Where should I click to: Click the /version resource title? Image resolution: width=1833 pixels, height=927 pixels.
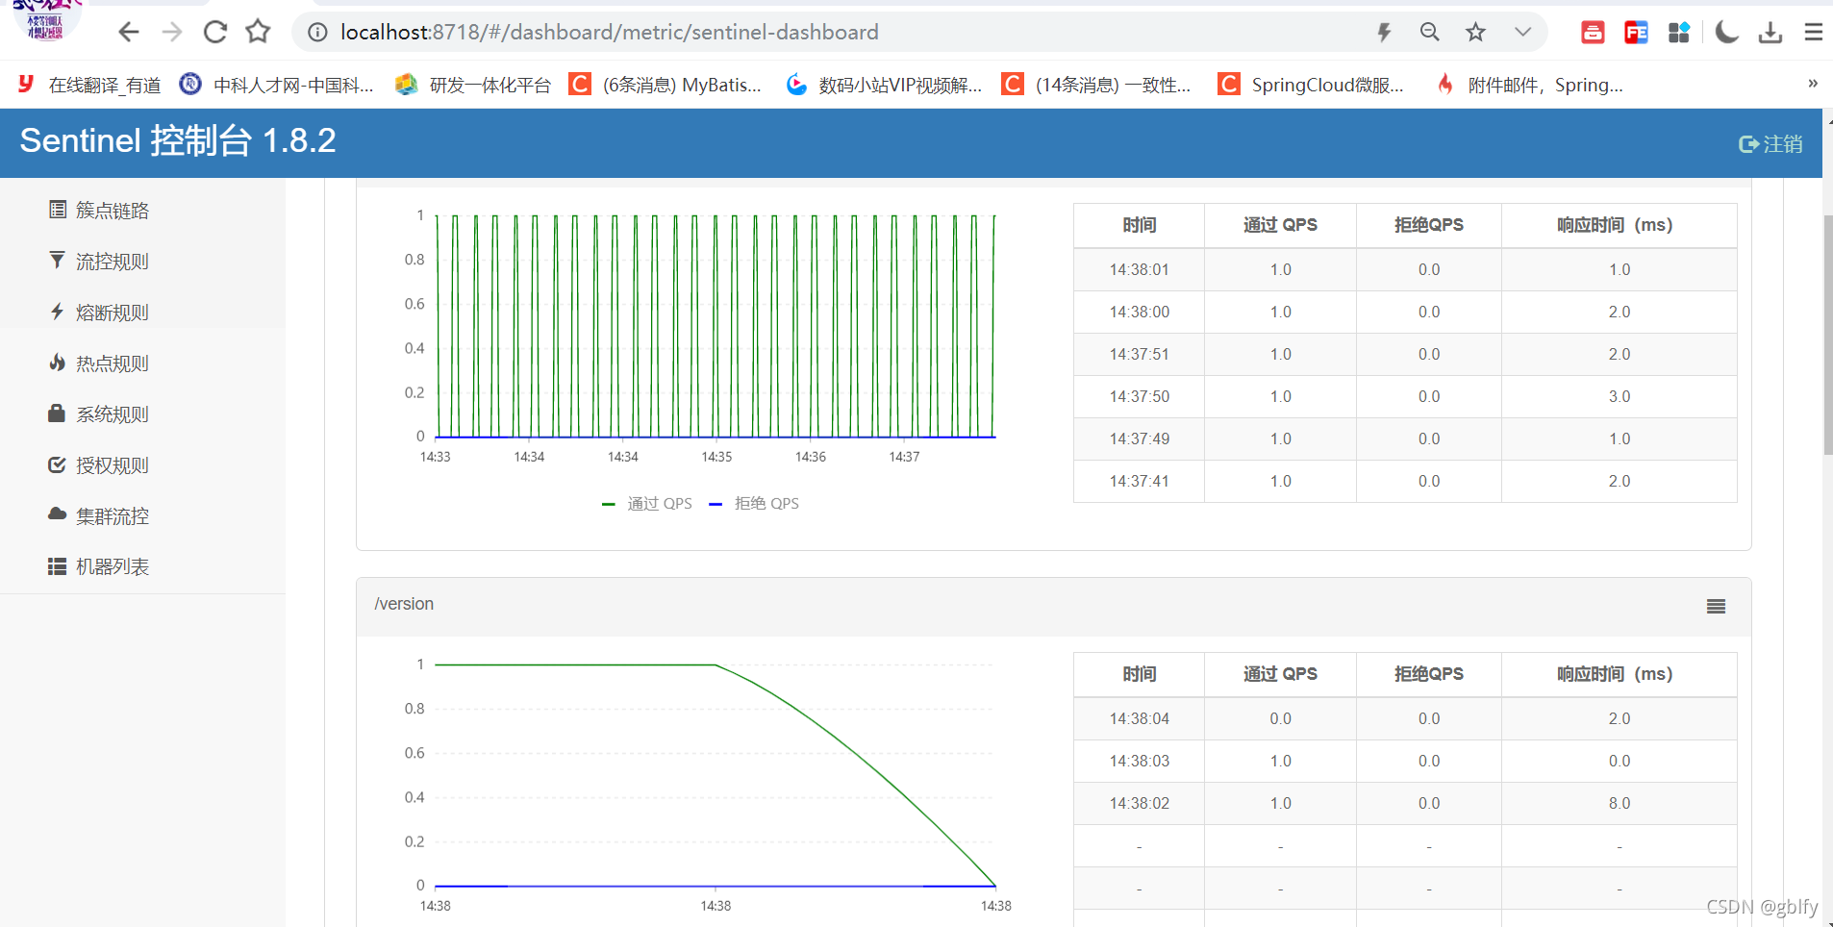405,604
